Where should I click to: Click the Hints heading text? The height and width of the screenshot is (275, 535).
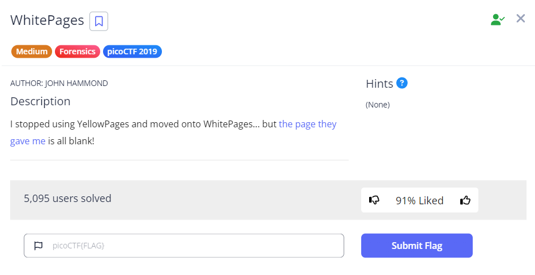point(379,84)
